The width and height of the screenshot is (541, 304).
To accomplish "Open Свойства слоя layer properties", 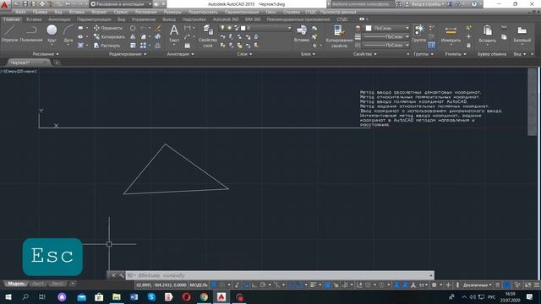I will [207, 36].
